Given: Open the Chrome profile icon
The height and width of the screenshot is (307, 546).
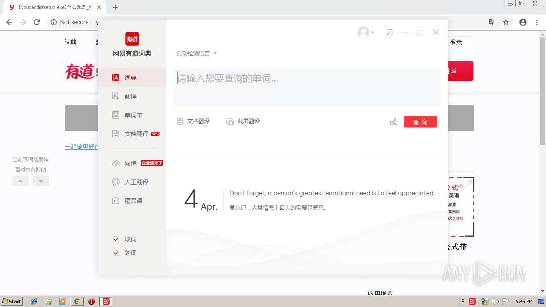Looking at the screenshot, I should [523, 22].
